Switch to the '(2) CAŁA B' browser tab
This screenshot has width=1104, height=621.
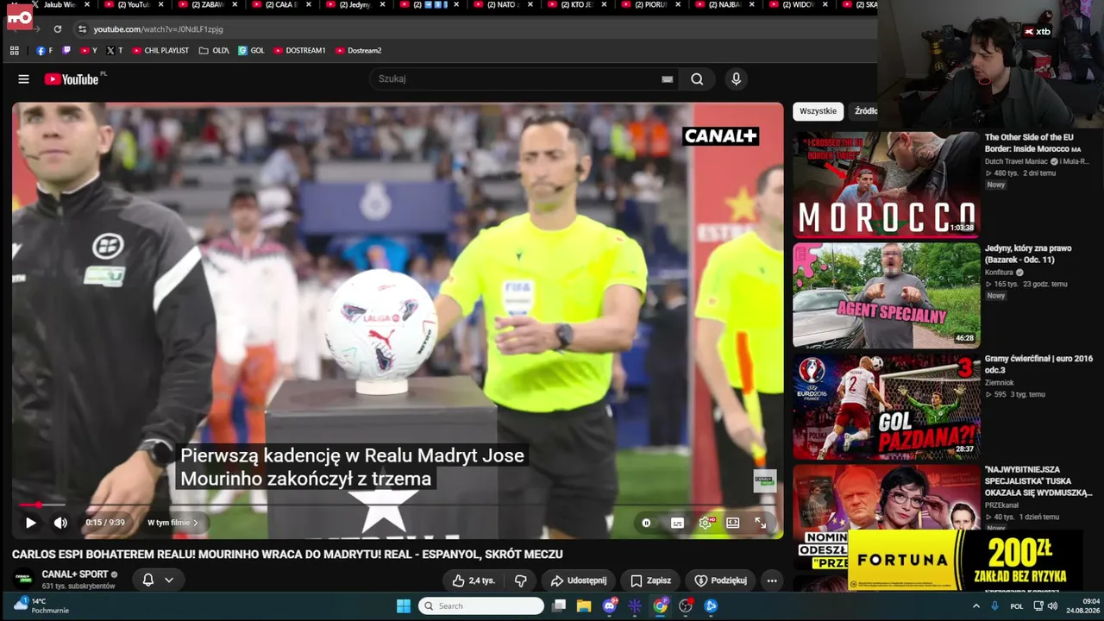pyautogui.click(x=280, y=5)
